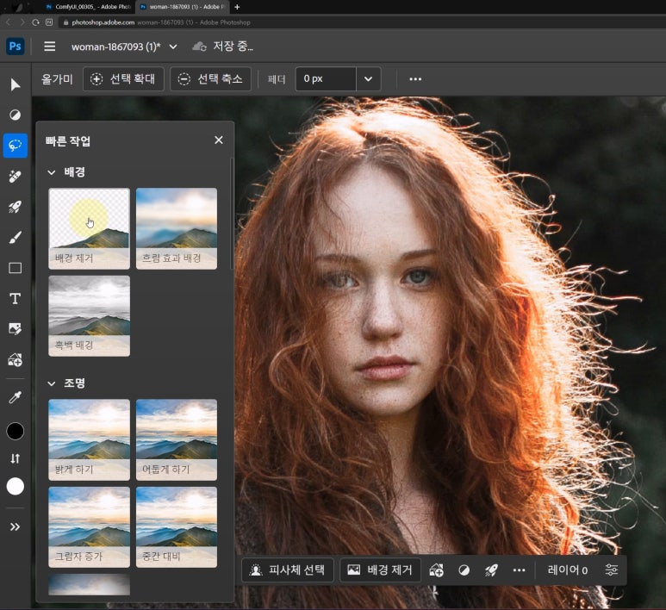This screenshot has width=666, height=610.
Task: Apply the 그림자 증가 thumbnail
Action: click(x=90, y=527)
